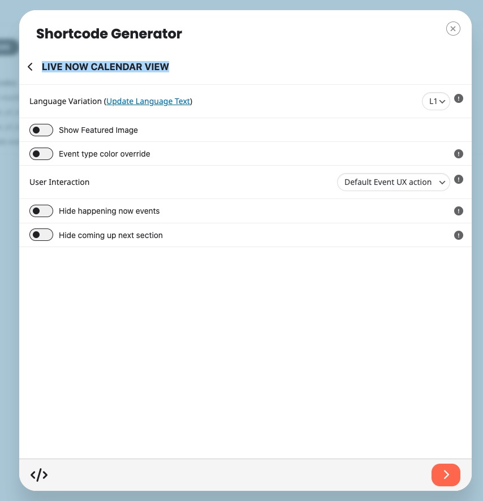Select the Live Now Calendar View heading
The height and width of the screenshot is (501, 483).
click(x=105, y=67)
